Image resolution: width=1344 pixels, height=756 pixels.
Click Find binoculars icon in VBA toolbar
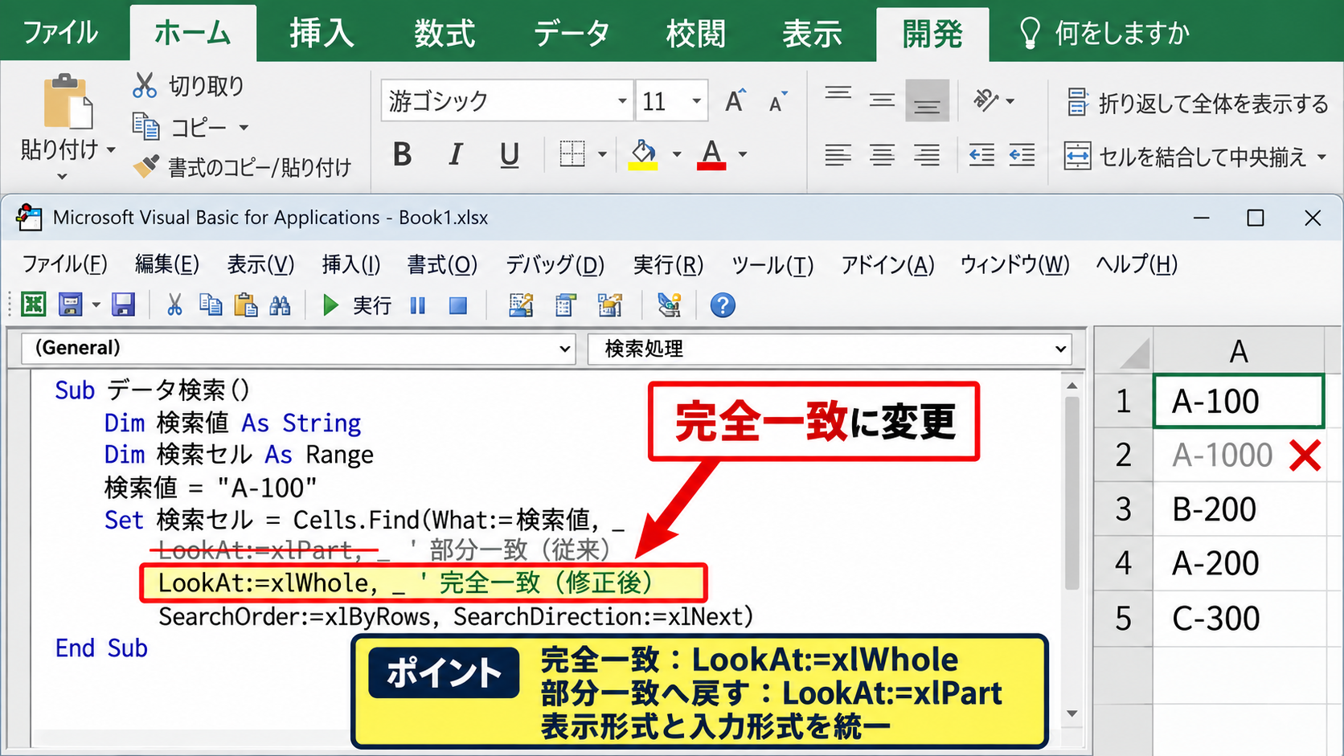coord(280,304)
